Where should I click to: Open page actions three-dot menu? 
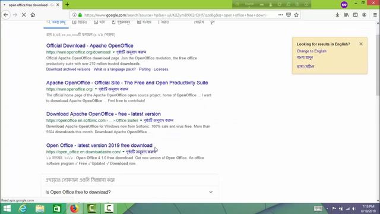[281, 15]
